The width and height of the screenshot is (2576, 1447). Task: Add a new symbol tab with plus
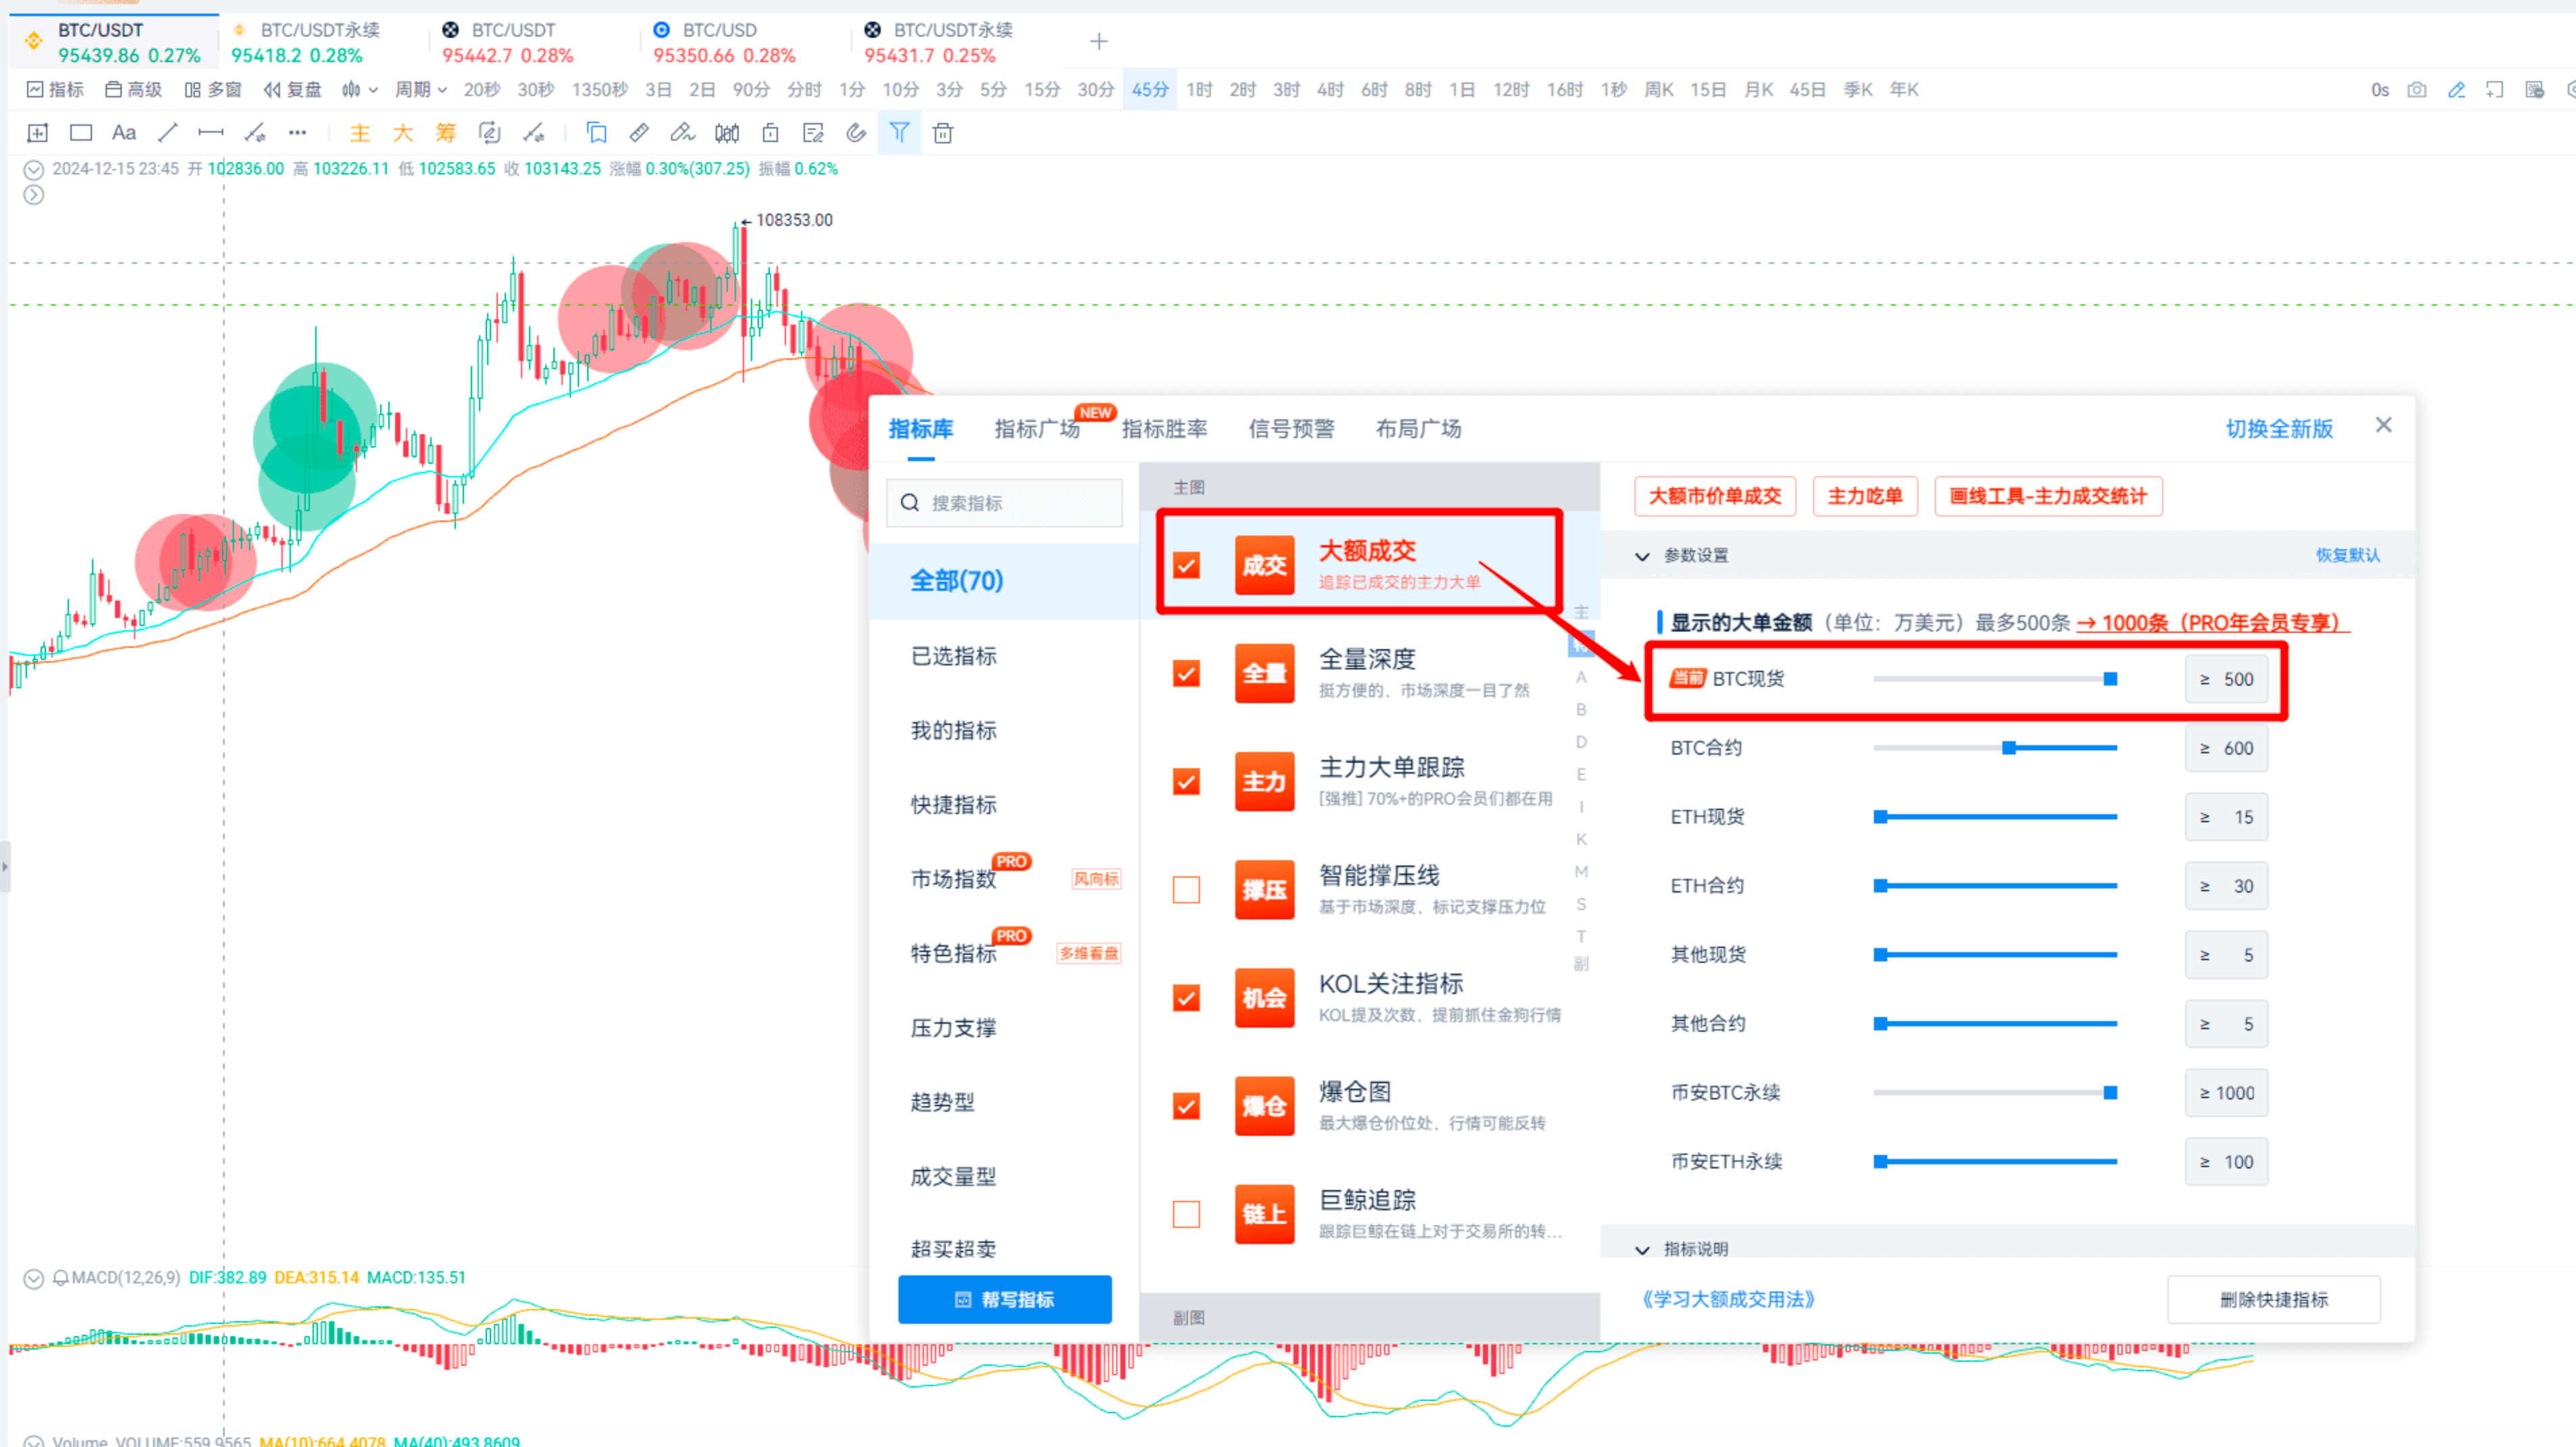click(1099, 41)
